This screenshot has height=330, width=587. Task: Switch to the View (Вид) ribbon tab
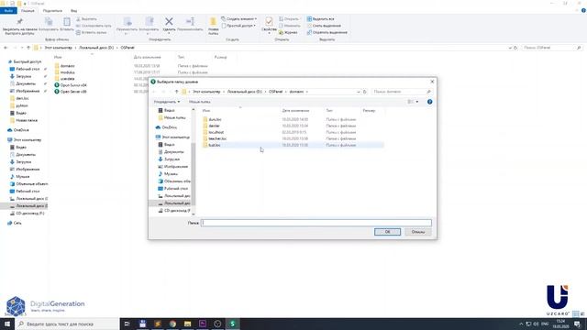point(73,11)
